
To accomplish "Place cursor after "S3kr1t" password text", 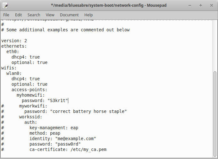I will click(68, 100).
